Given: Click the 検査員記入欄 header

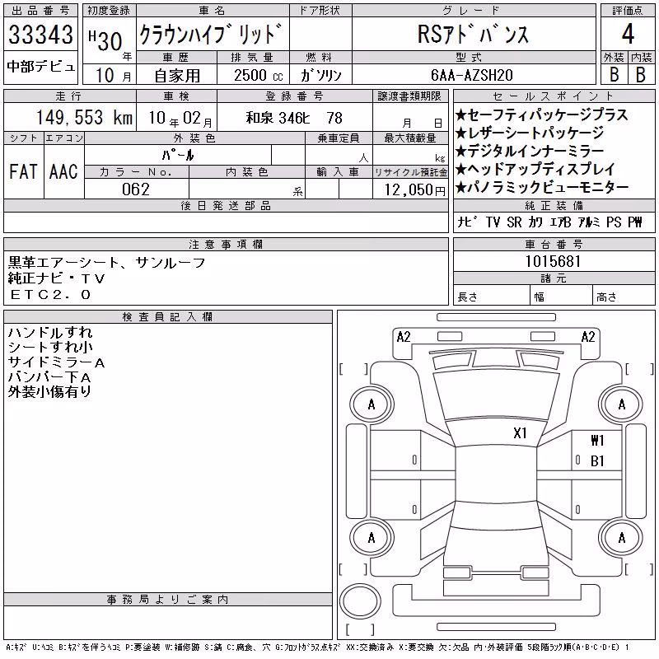Looking at the screenshot, I should (167, 316).
